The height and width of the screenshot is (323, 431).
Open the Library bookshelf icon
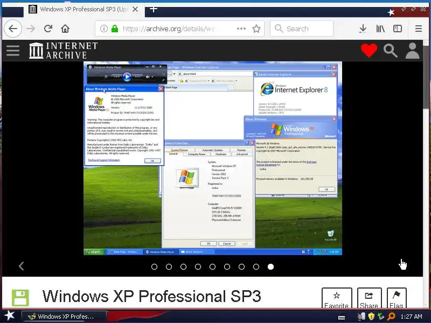click(x=380, y=29)
